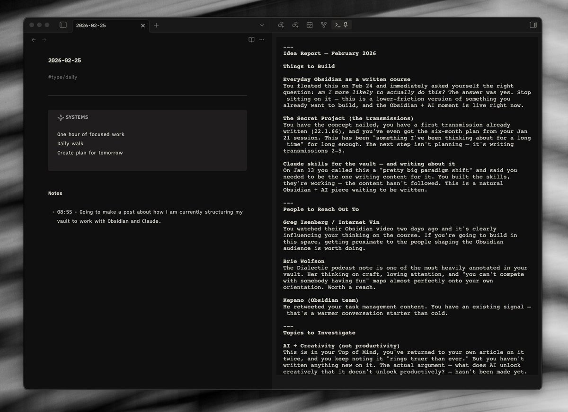
Task: Click 'The Secret Project (the transmissions)' heading
Action: click(x=348, y=118)
